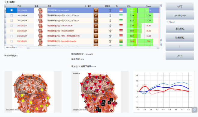Viewport: 198px width, 117px height.
Task: Click body figure icon in KOD 2.78 row
Action: coord(110,16)
